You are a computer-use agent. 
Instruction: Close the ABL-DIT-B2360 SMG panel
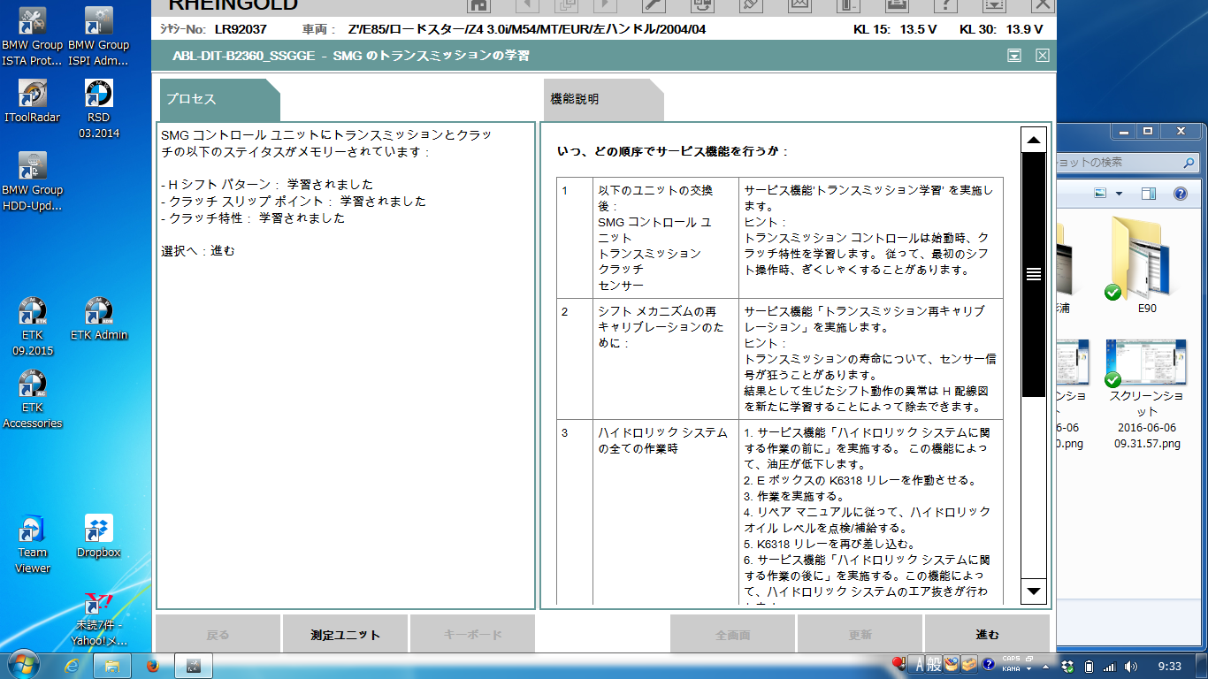pyautogui.click(x=1042, y=56)
